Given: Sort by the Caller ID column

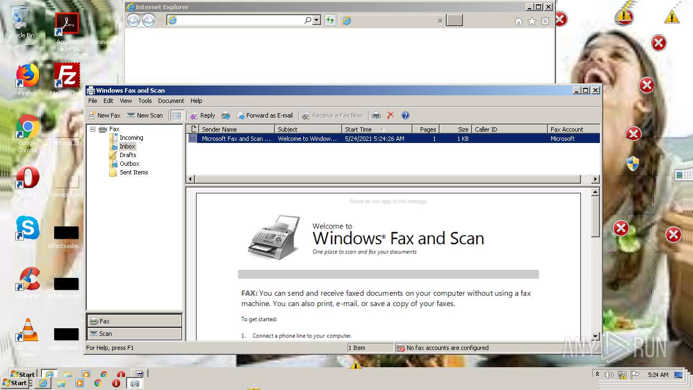Looking at the screenshot, I should point(509,129).
